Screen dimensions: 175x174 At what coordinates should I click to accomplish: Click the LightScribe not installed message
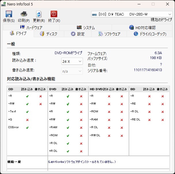coord(82,162)
